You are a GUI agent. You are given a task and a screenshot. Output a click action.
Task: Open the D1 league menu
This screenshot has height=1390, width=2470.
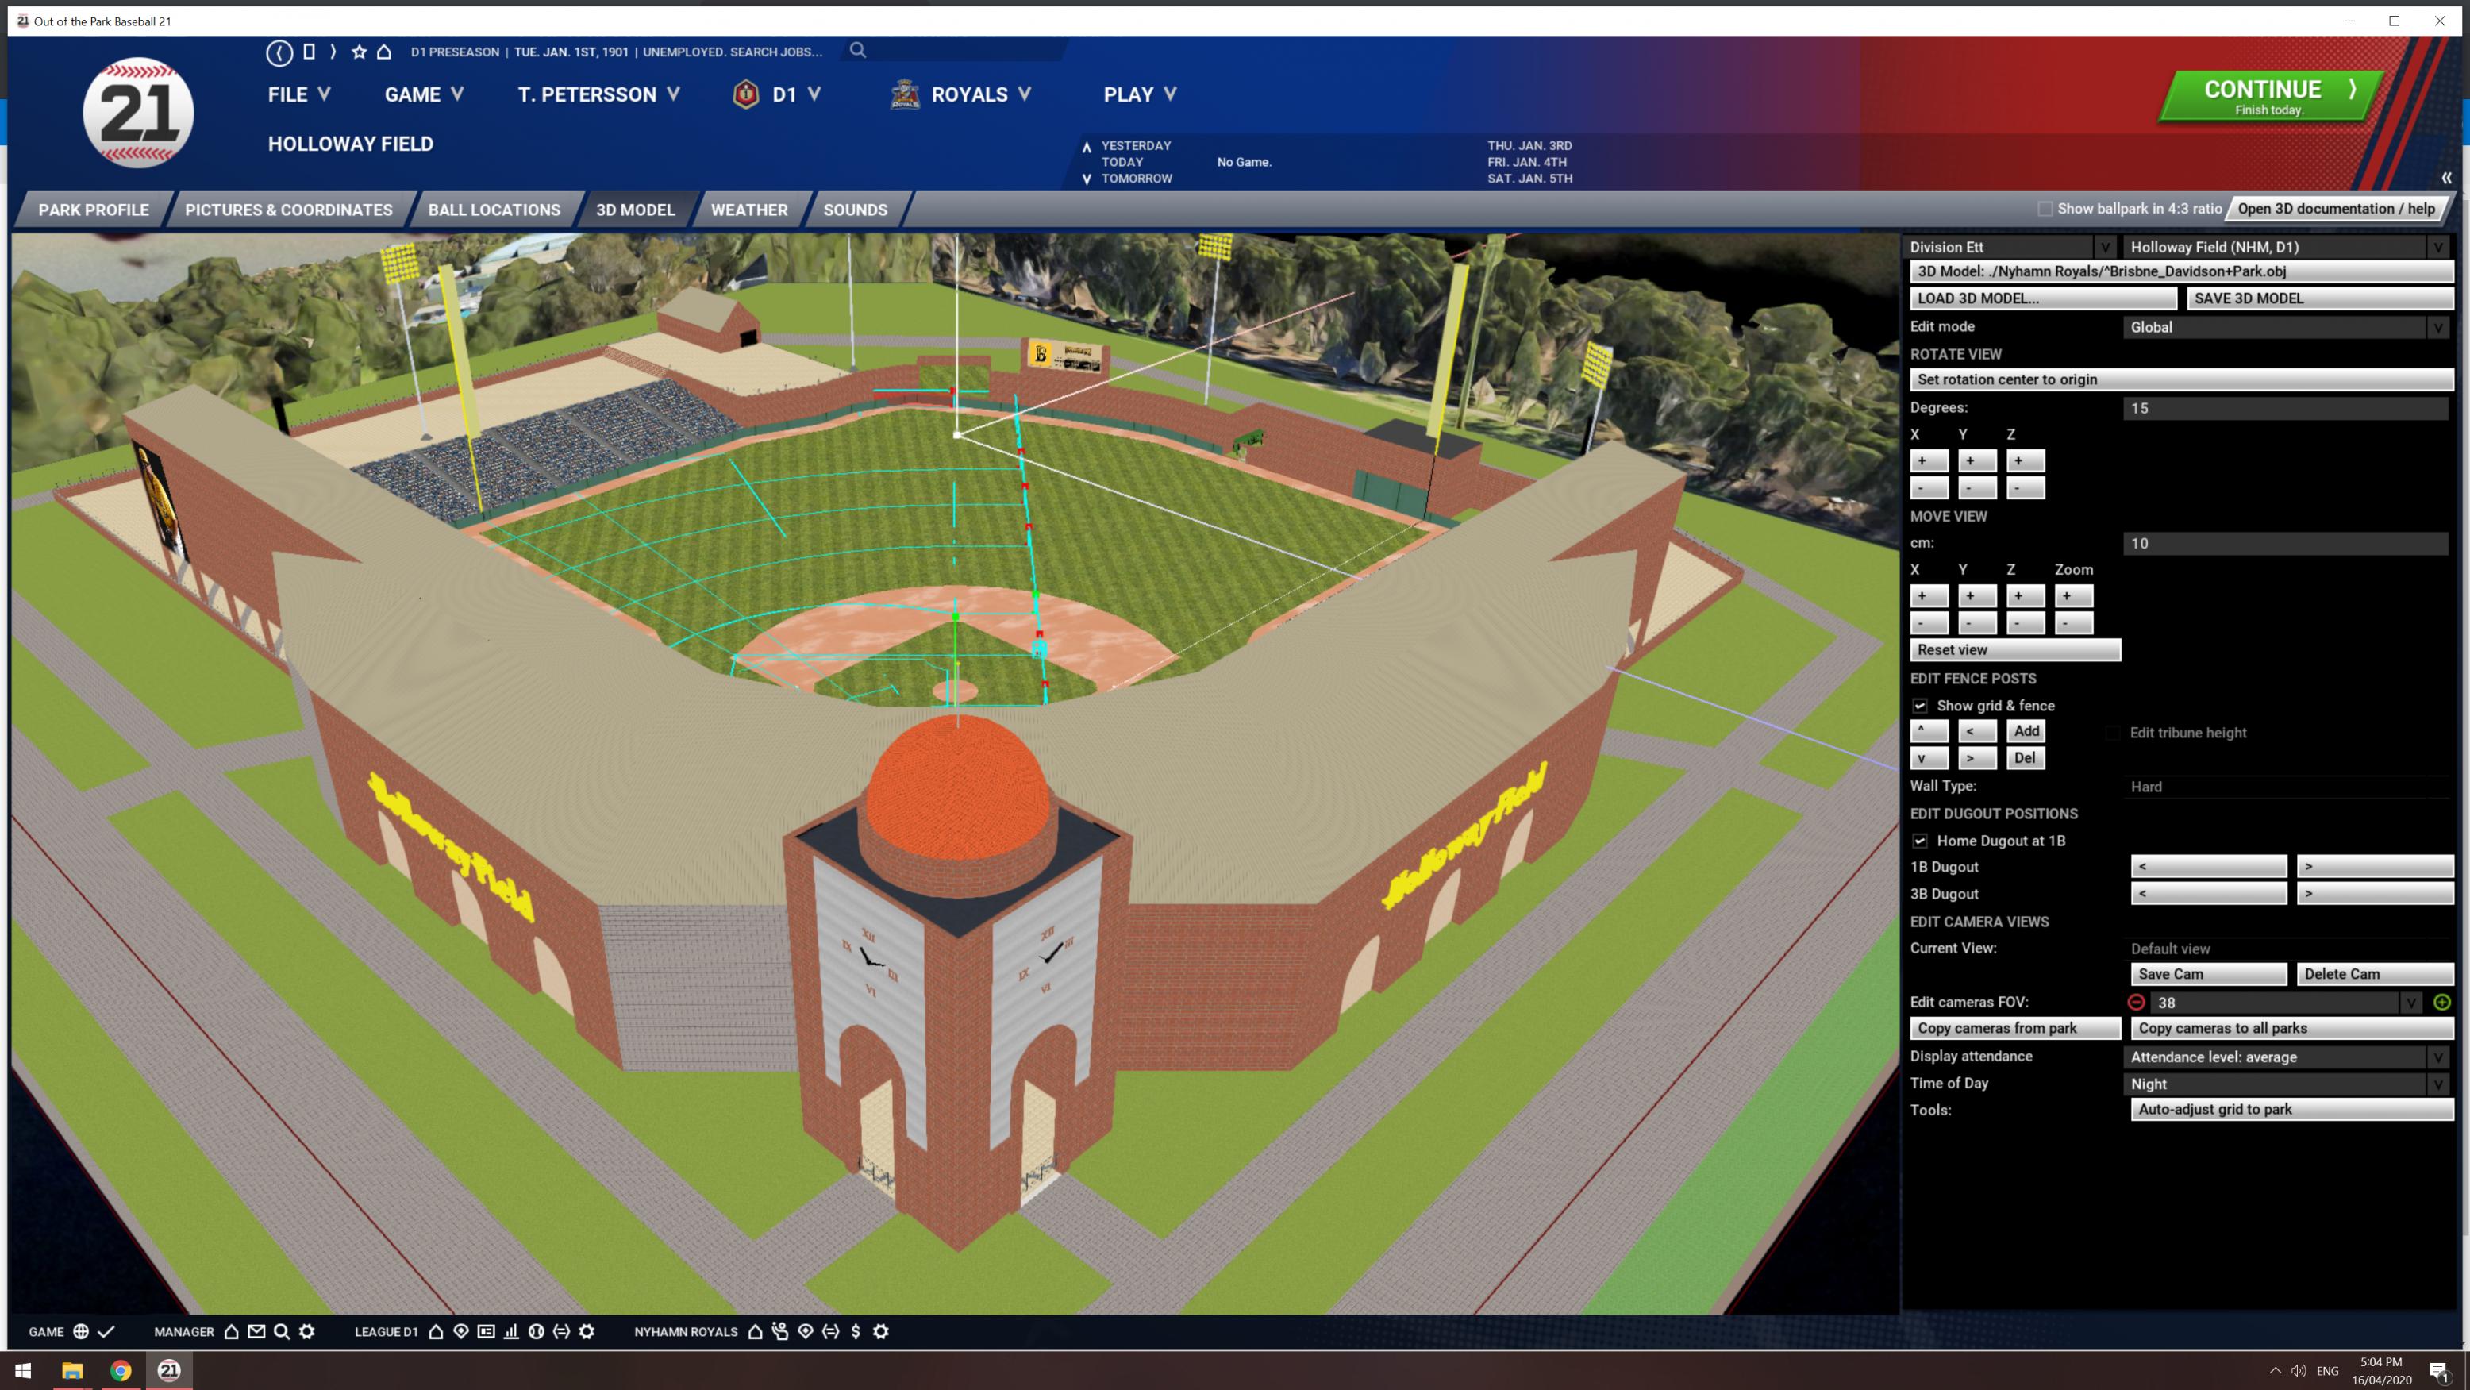click(778, 94)
